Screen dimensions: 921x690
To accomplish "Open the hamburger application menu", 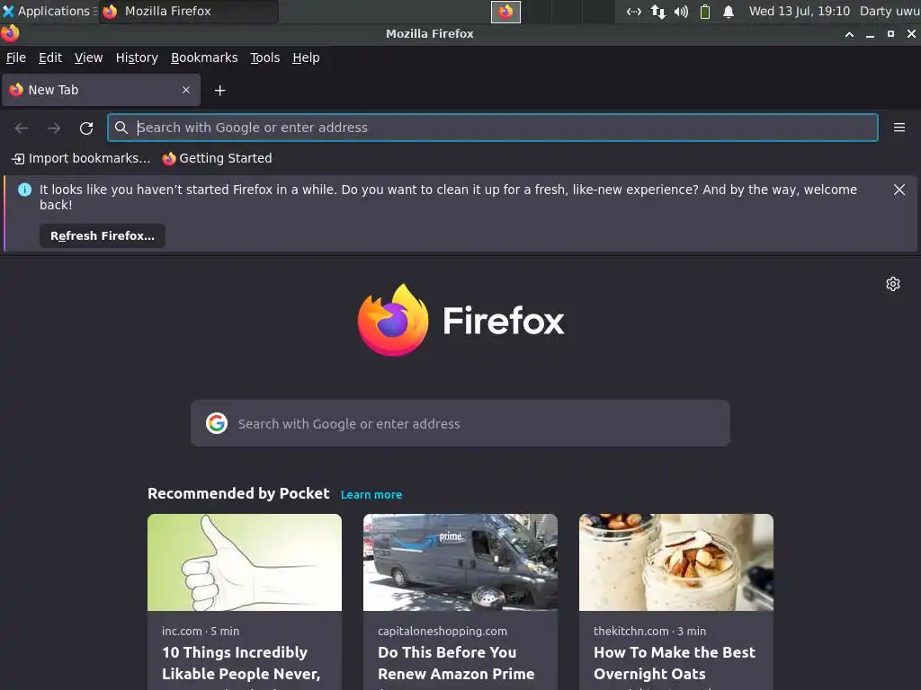I will click(899, 128).
